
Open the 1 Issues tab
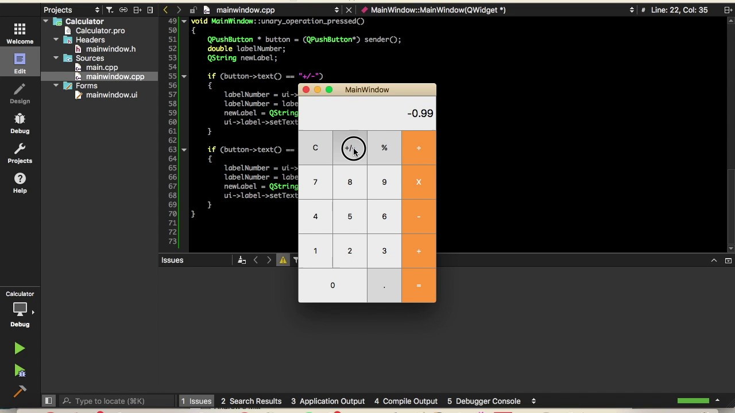point(196,401)
